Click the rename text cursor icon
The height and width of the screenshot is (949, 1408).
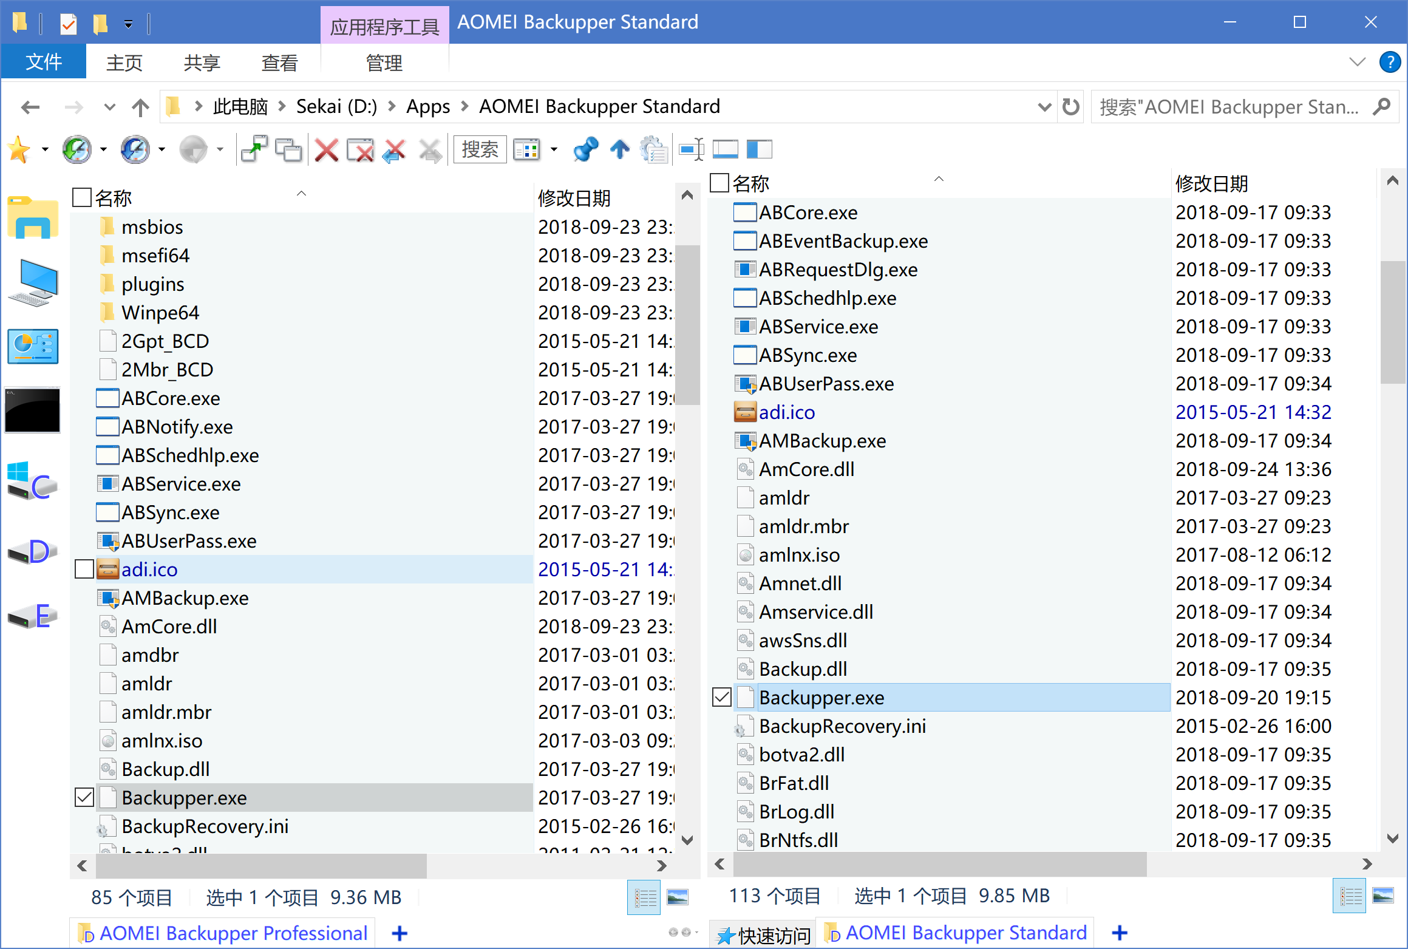tap(691, 149)
